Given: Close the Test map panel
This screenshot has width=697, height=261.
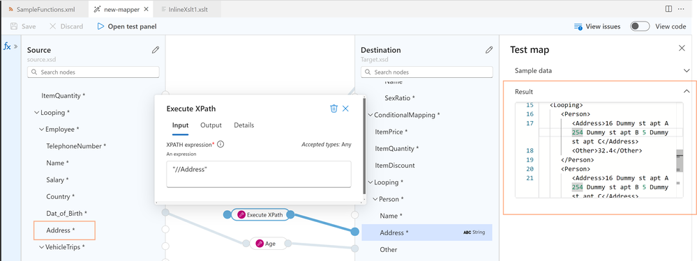Looking at the screenshot, I should (x=682, y=48).
